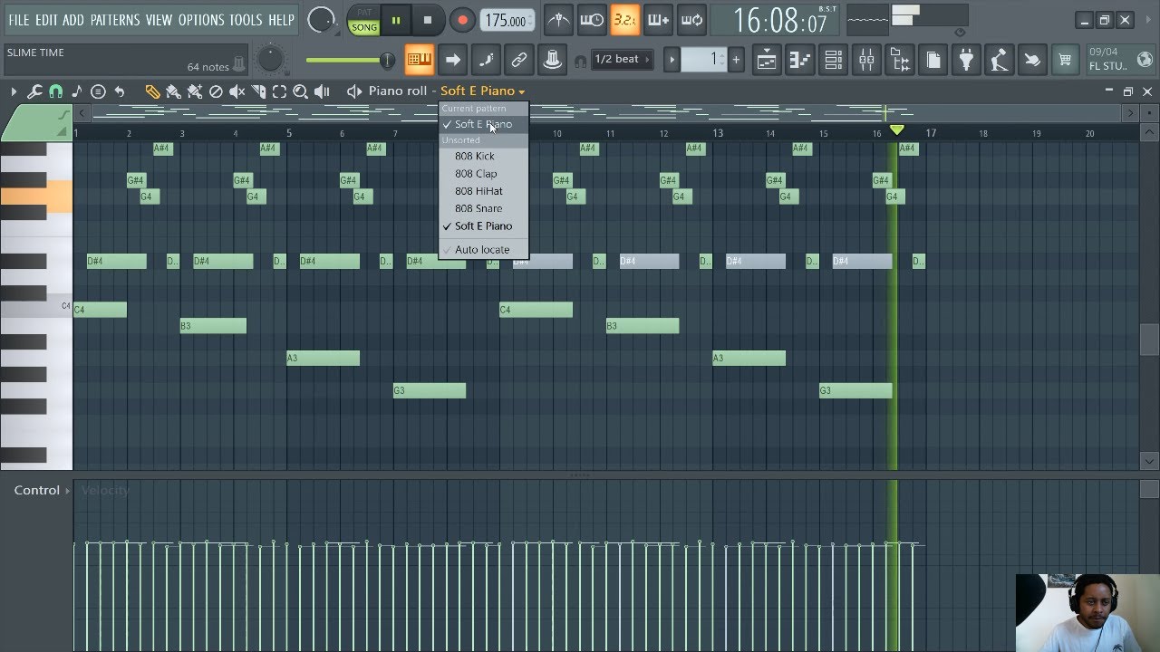This screenshot has width=1160, height=652.
Task: Click the 175.000 tempo field
Action: coord(507,20)
